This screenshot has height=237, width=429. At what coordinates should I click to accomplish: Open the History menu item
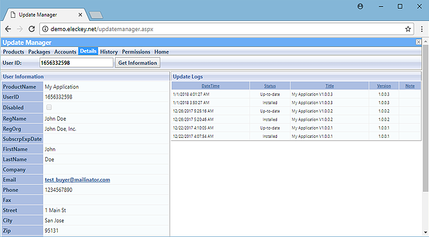109,51
